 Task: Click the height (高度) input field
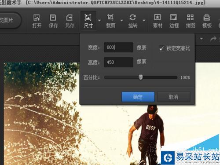[118, 62]
